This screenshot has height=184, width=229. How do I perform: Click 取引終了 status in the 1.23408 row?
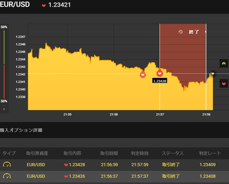pos(171,176)
